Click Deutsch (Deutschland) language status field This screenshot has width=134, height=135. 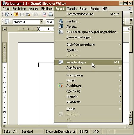pyautogui.click(x=60, y=131)
